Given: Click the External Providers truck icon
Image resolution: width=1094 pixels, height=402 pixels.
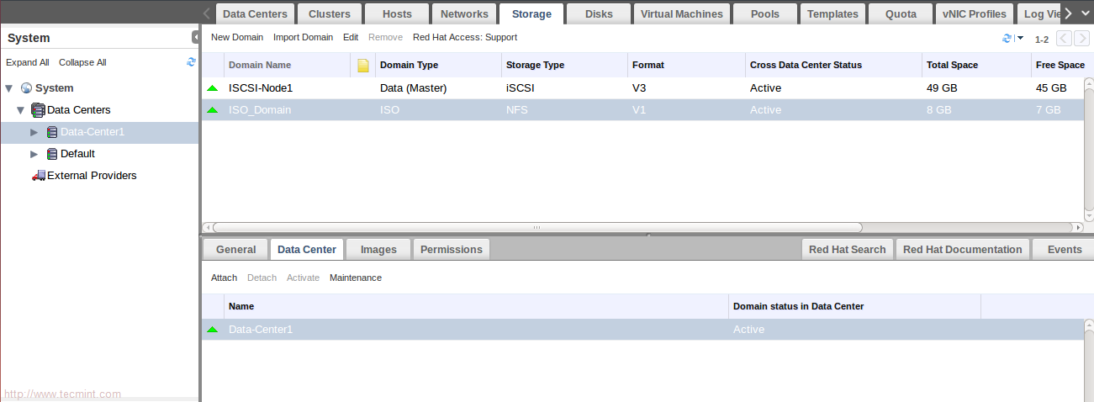Looking at the screenshot, I should 38,176.
